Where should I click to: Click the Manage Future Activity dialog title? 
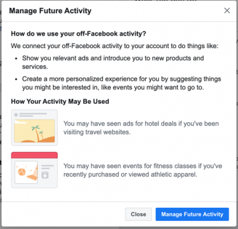click(x=50, y=11)
